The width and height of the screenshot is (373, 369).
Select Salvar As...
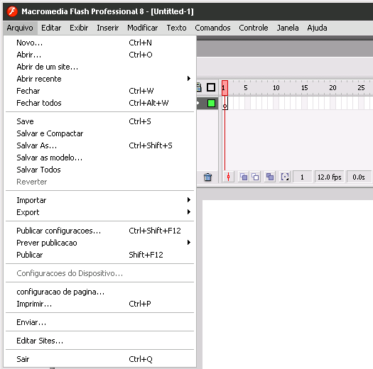pyautogui.click(x=100, y=145)
